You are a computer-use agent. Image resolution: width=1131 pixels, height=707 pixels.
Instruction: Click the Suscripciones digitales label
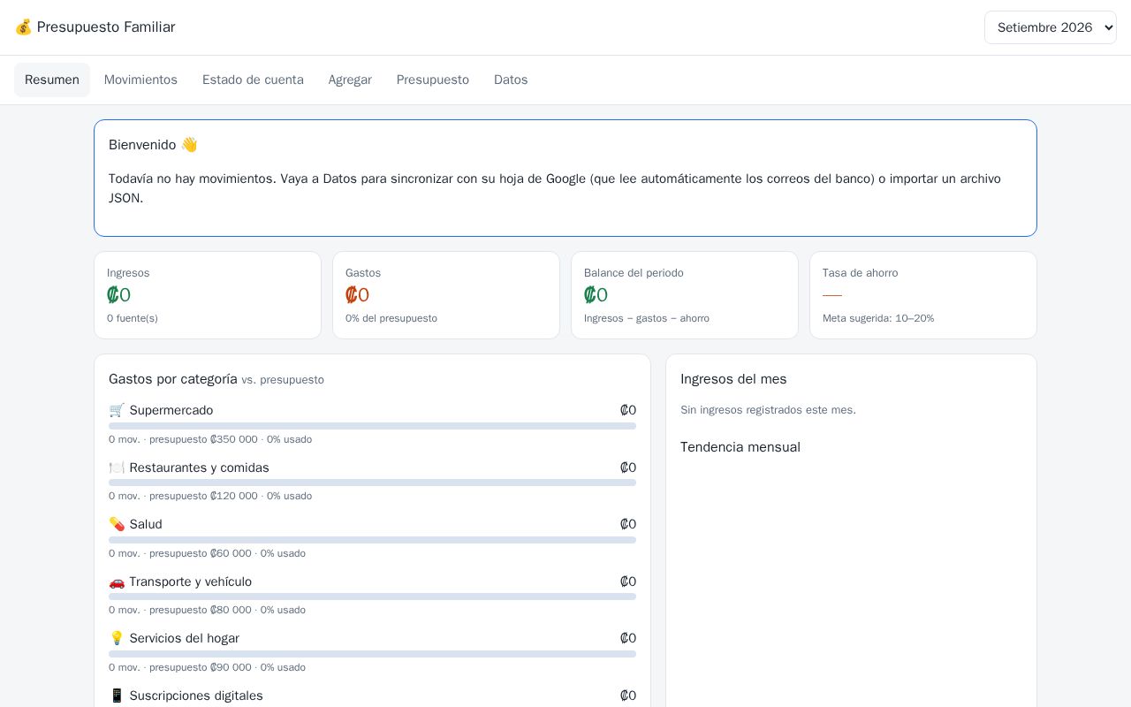coord(196,696)
